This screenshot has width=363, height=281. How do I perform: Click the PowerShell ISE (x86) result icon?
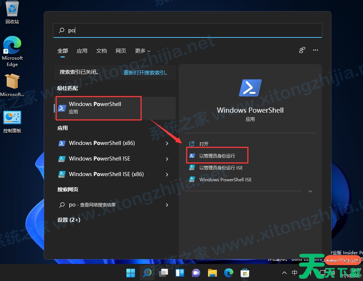(62, 174)
